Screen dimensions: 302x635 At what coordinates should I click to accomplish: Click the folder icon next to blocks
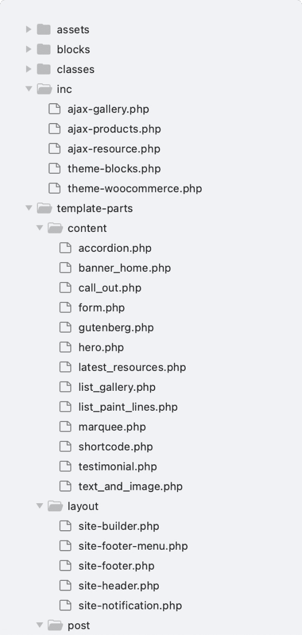coord(43,49)
